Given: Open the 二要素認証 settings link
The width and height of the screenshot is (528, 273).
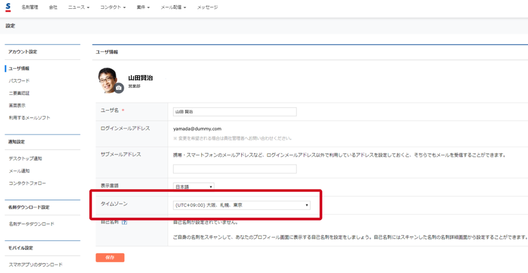Looking at the screenshot, I should (19, 93).
